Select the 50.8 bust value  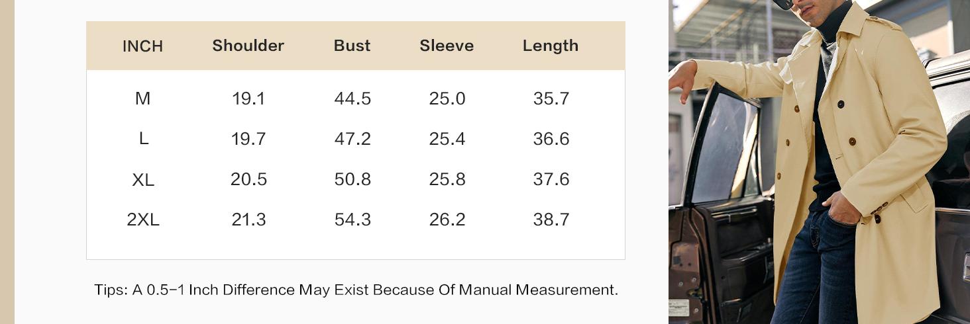click(352, 179)
